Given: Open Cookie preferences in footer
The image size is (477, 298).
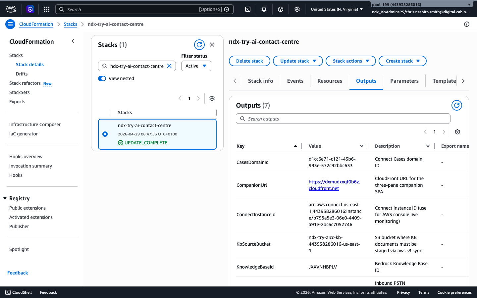Looking at the screenshot, I should pyautogui.click(x=454, y=292).
